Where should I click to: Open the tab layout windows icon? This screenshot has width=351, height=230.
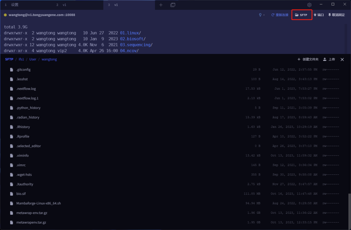click(173, 5)
